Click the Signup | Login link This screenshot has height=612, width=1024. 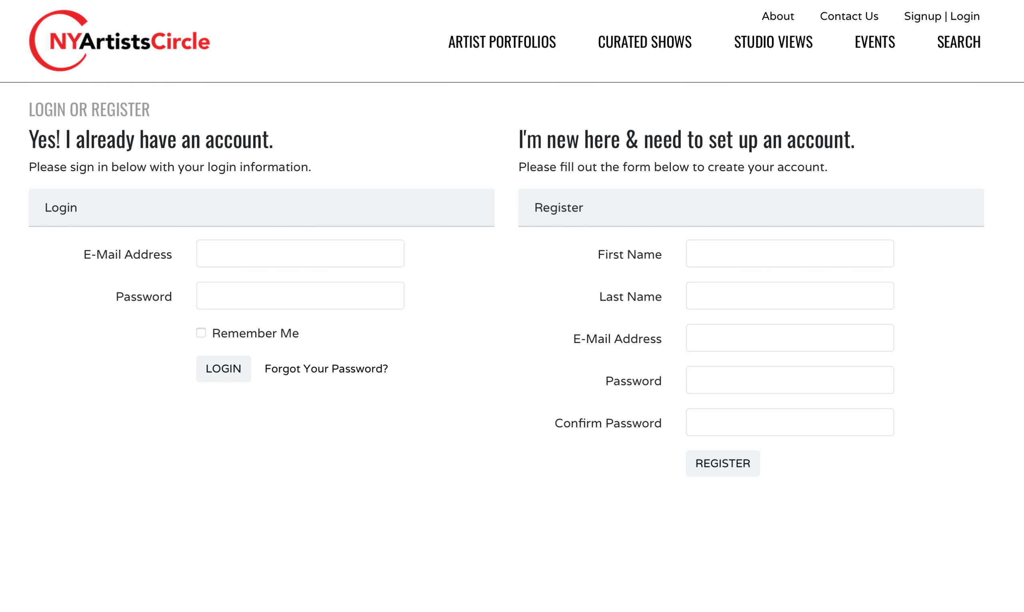pyautogui.click(x=941, y=16)
